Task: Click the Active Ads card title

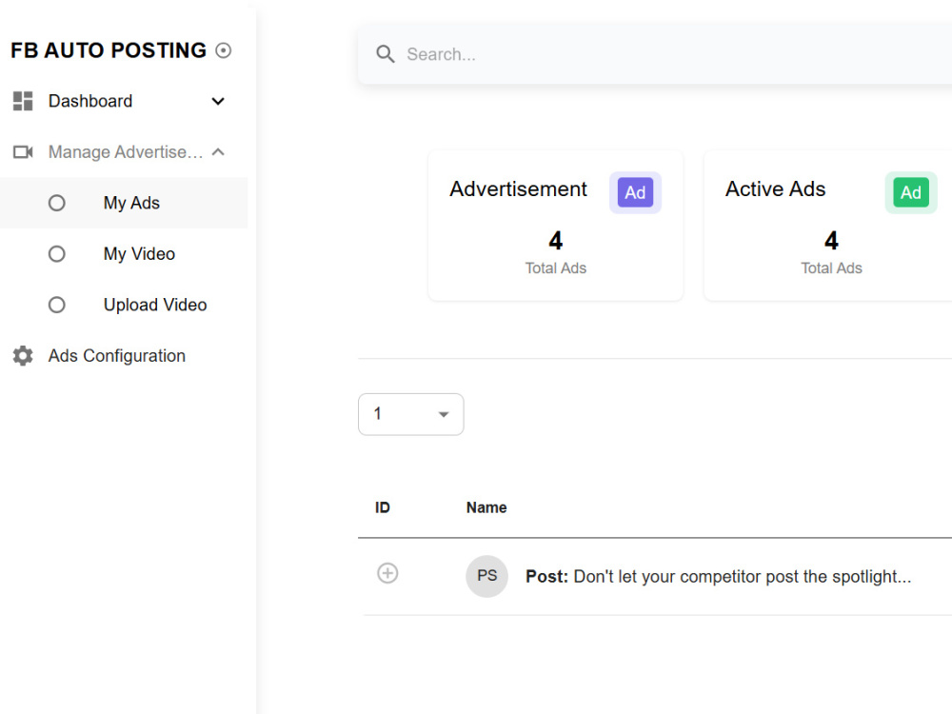Action: tap(775, 188)
